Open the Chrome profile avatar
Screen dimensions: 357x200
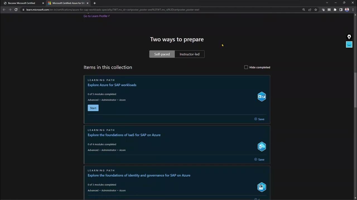347,10
